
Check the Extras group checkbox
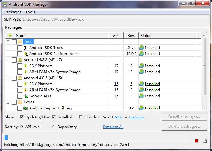[x=14, y=102]
